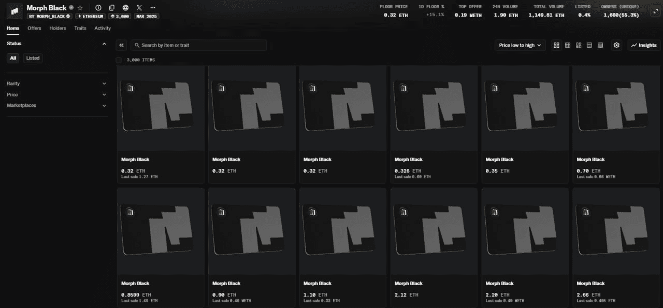Open the BY MORPH_BLACK creator chip
Screen dimensions: 663x308
pos(49,17)
